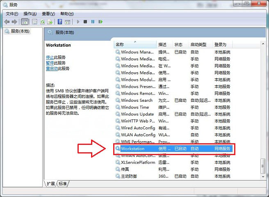269x197 pixels.
Task: Sort by the 启动类型 column header
Action: (x=201, y=45)
